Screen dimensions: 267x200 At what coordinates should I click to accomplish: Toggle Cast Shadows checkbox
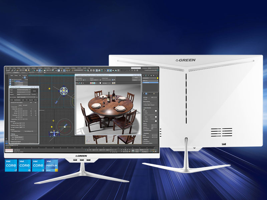[143, 141]
